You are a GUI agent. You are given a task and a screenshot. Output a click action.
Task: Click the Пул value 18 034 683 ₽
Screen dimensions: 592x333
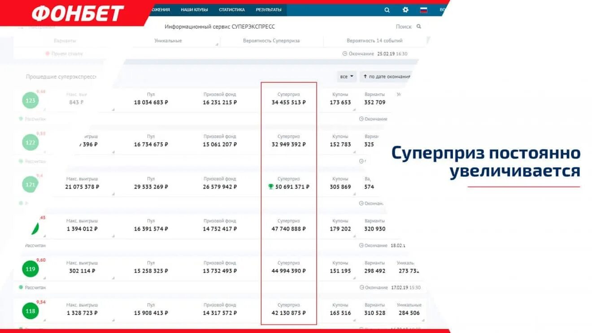point(151,102)
